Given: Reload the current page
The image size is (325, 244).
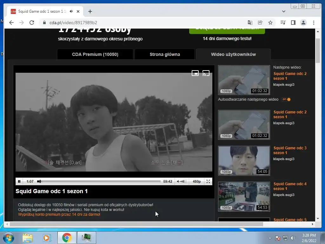Looking at the screenshot, I should pyautogui.click(x=32, y=23).
